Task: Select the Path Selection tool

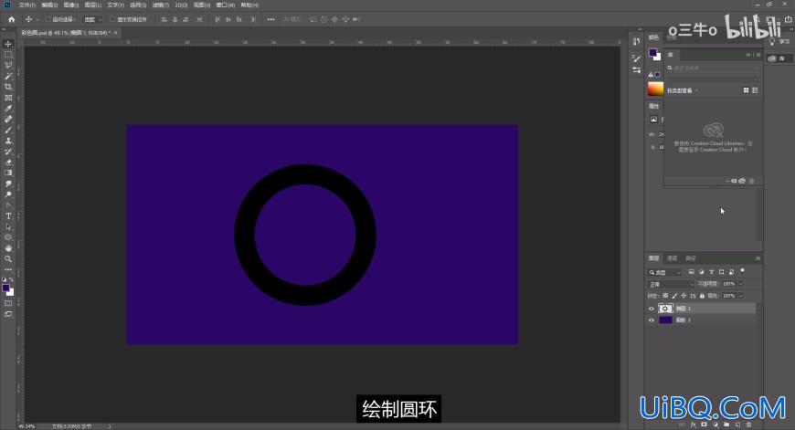Action: (8, 227)
